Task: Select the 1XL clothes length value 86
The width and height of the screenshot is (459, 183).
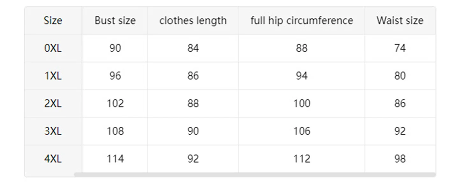Action: [x=193, y=76]
